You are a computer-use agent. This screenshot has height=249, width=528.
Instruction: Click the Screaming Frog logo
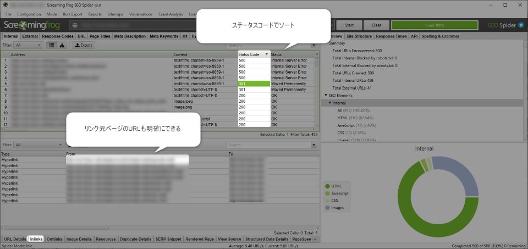pos(32,25)
